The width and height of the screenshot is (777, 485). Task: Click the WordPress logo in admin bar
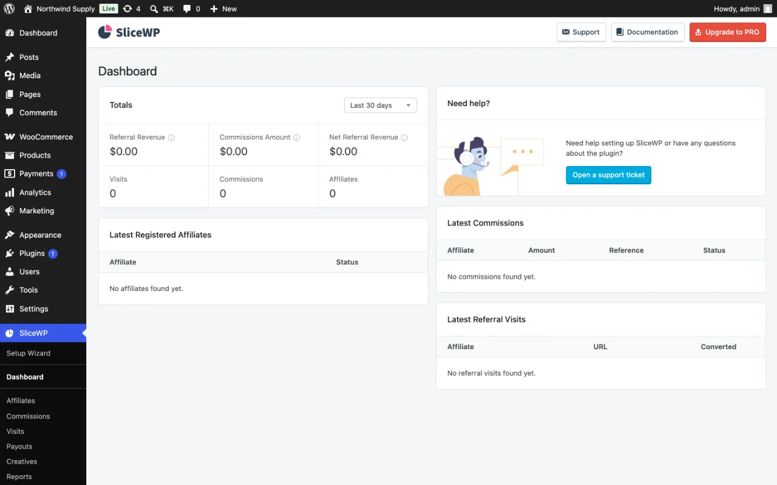9,8
